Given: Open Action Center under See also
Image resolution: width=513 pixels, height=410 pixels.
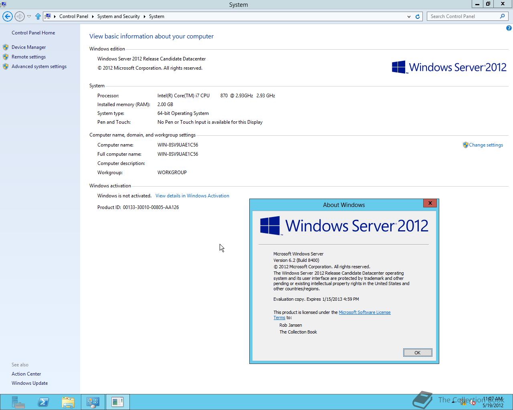Looking at the screenshot, I should click(x=26, y=374).
